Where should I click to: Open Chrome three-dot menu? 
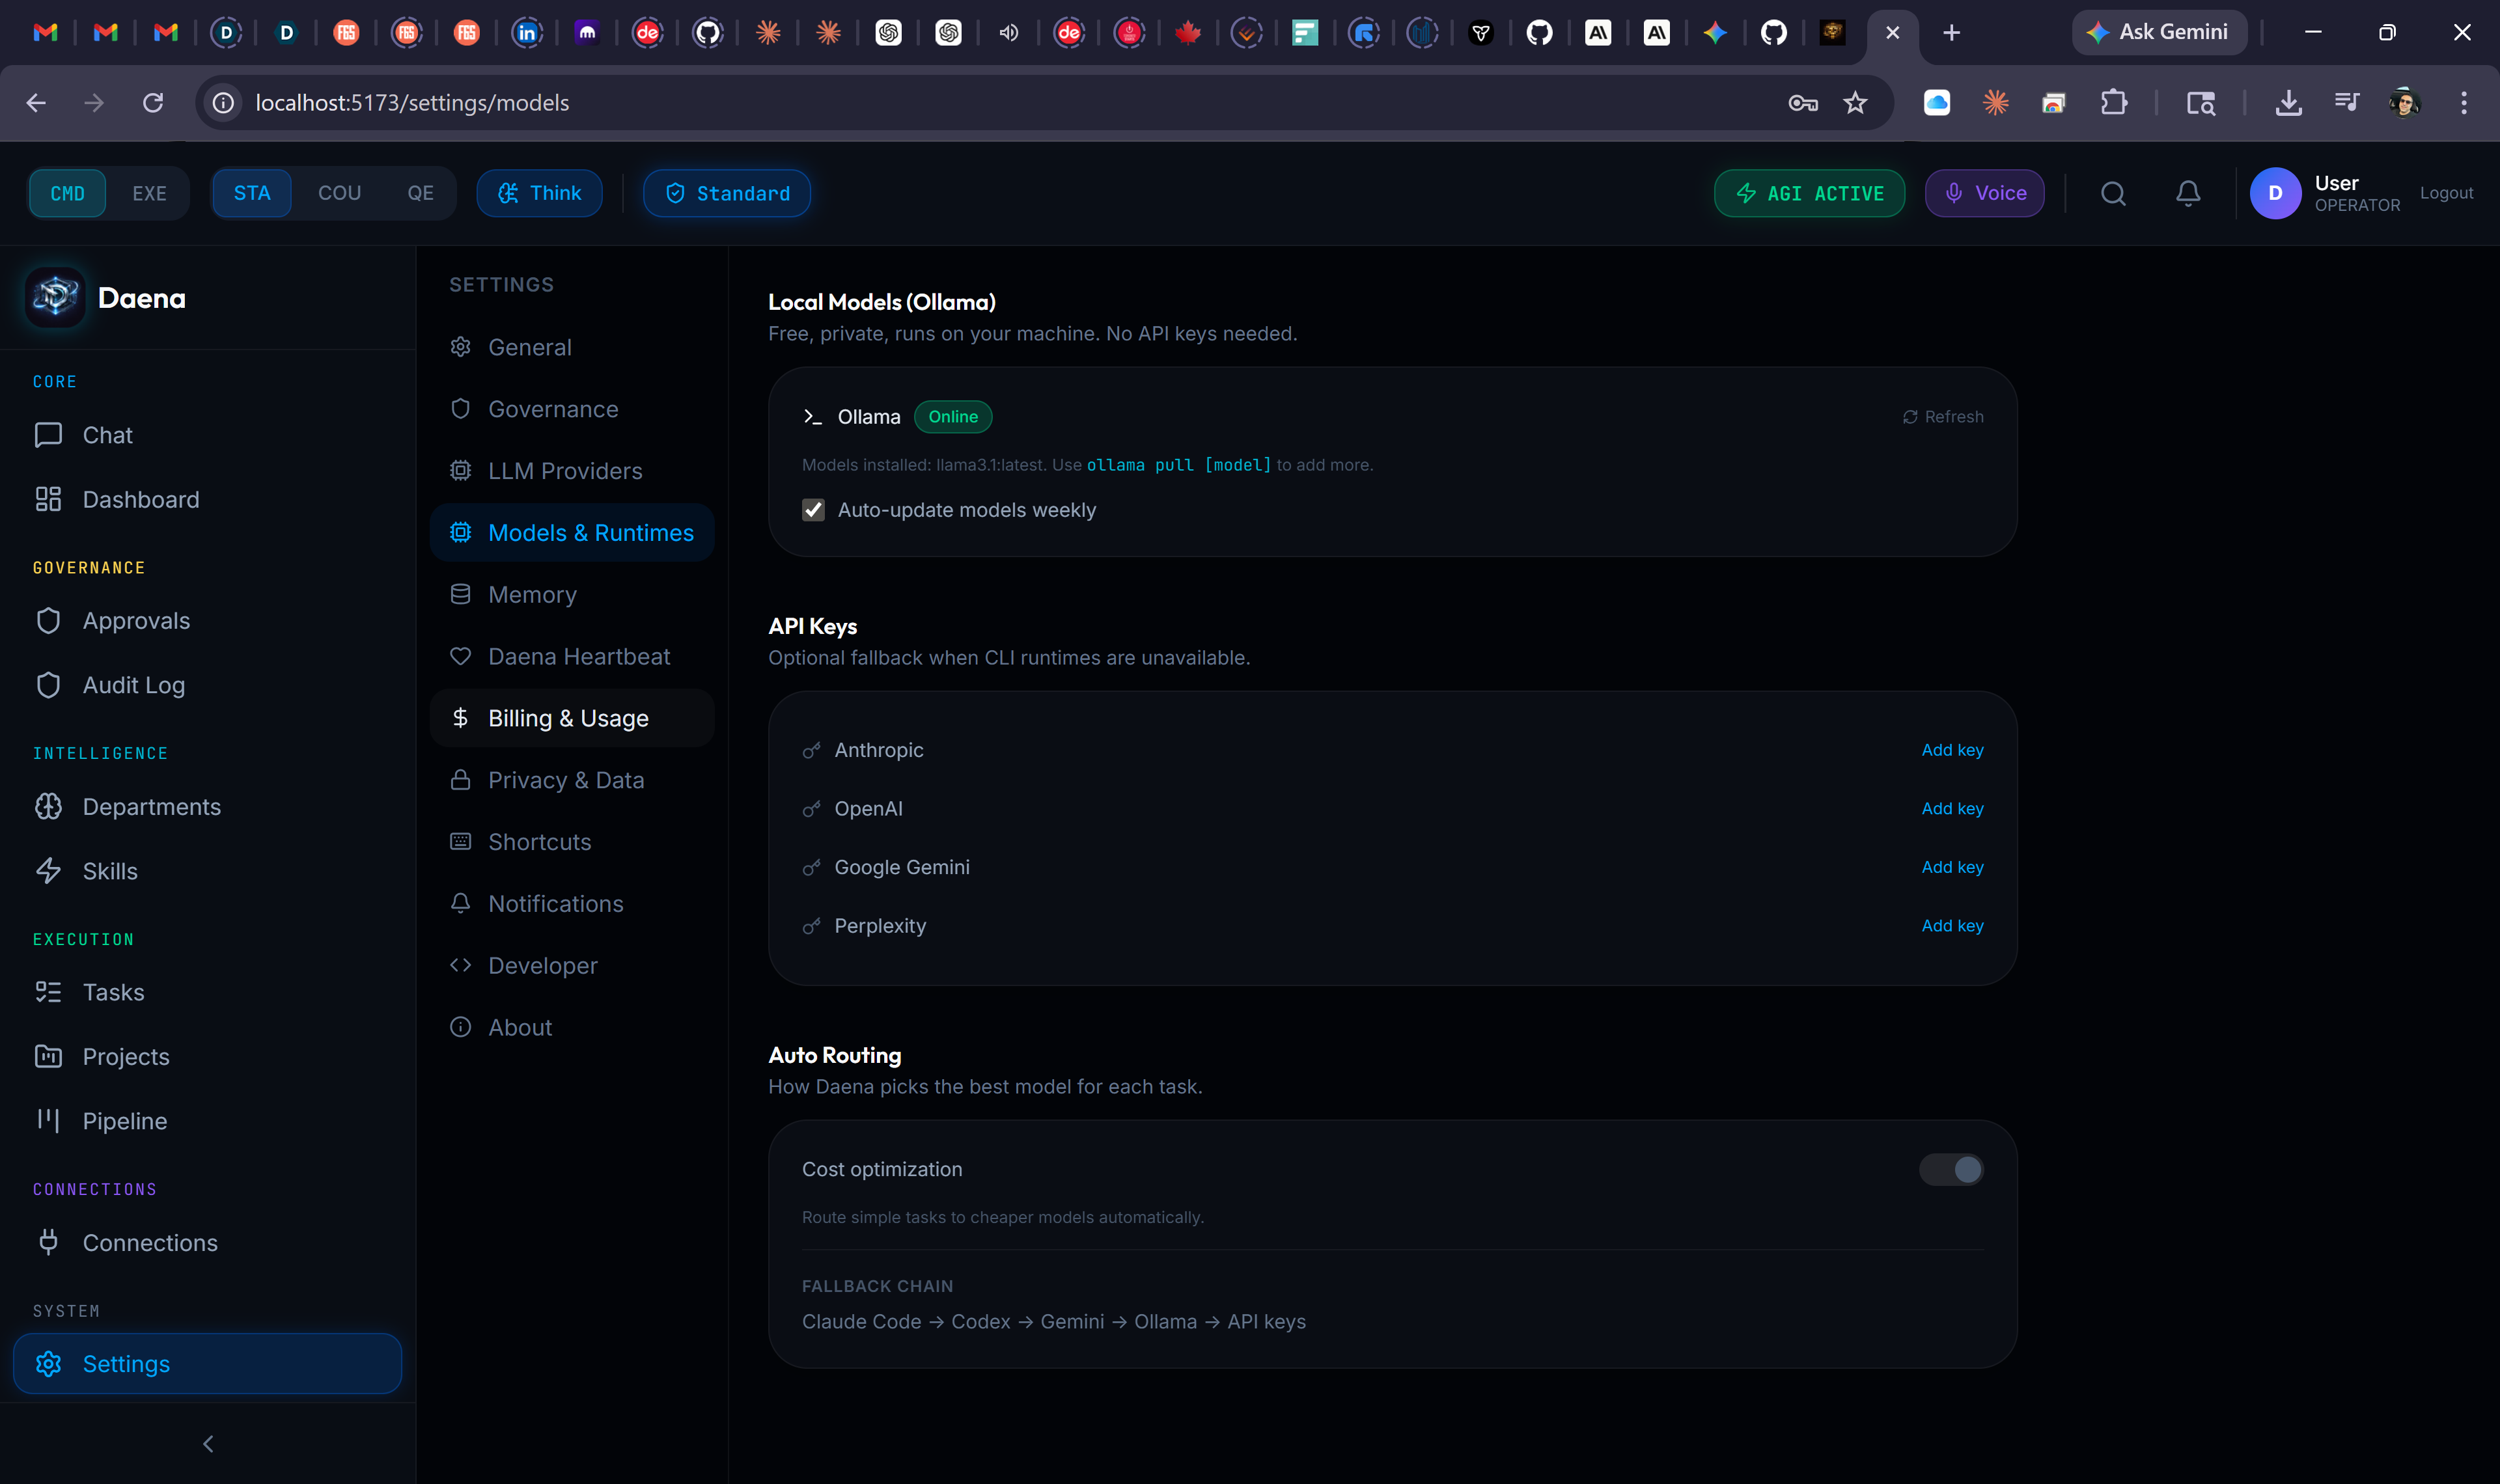(2463, 103)
